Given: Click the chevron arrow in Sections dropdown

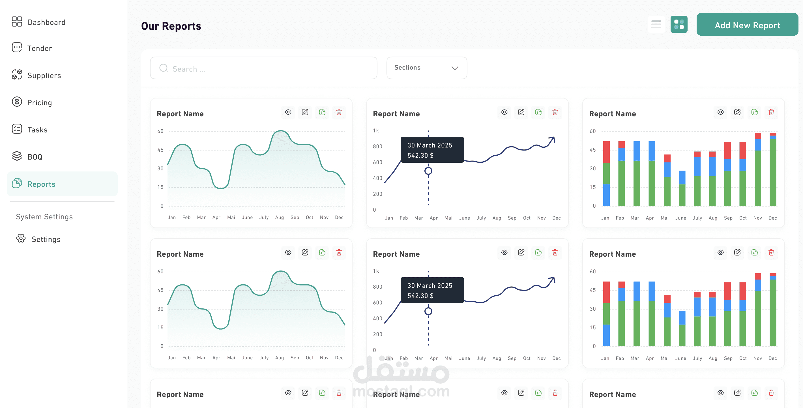Looking at the screenshot, I should pos(454,68).
